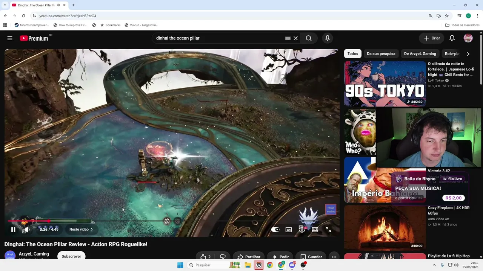This screenshot has height=271, width=483.
Task: Seek on the red video progress bar
Action: pyautogui.click(x=172, y=221)
